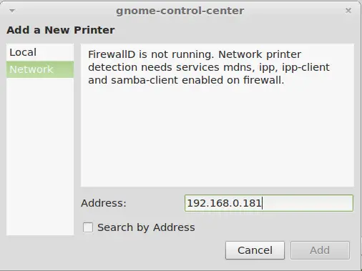Select the Local printer category
The image size is (362, 271).
(x=40, y=52)
